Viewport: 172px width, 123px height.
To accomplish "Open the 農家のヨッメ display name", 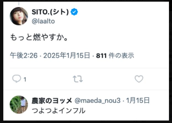I will 52,100.
